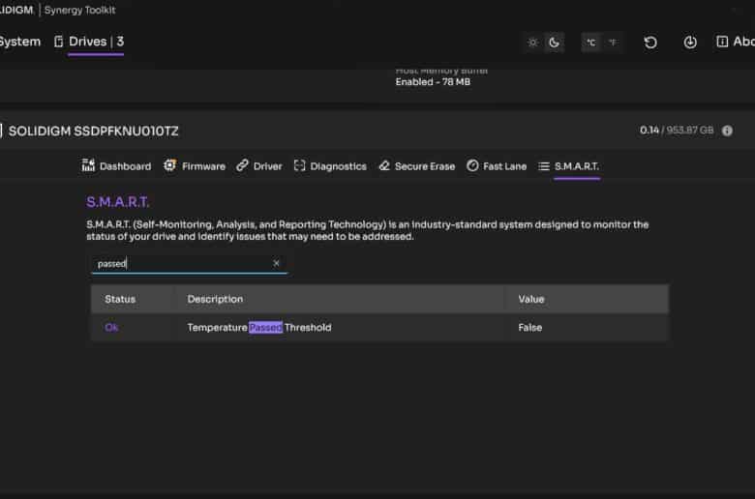Set temperature unit to Fahrenheit

[613, 43]
